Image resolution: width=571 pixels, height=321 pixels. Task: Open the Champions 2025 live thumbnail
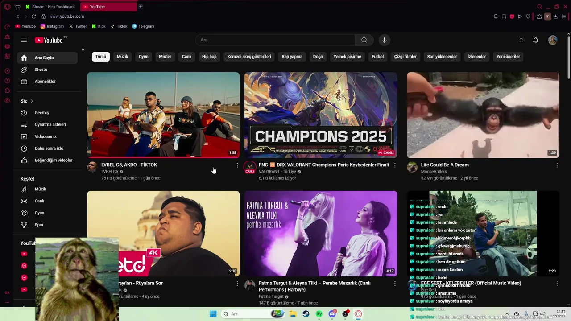(x=321, y=115)
